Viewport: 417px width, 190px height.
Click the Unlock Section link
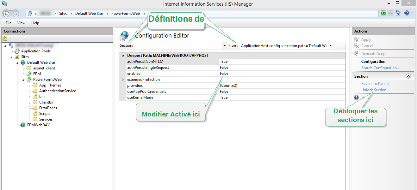pos(374,90)
